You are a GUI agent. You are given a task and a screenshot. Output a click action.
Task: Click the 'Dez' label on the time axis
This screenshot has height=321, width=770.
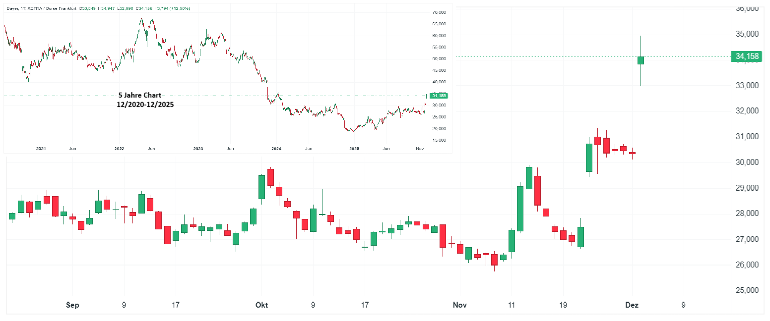click(632, 305)
